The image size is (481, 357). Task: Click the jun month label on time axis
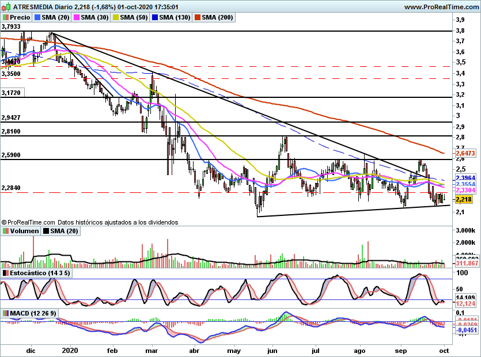click(x=272, y=351)
